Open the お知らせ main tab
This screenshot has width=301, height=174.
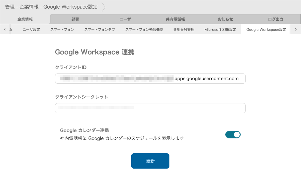click(225, 19)
